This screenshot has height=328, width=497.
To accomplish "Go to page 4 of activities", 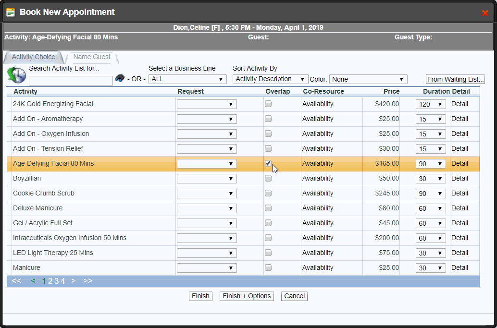I will click(x=63, y=281).
